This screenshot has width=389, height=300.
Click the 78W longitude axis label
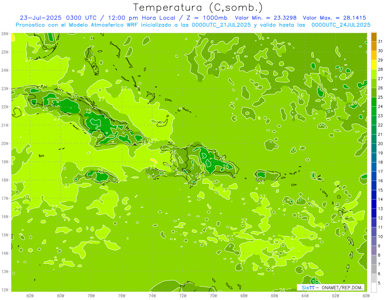[x=91, y=295]
